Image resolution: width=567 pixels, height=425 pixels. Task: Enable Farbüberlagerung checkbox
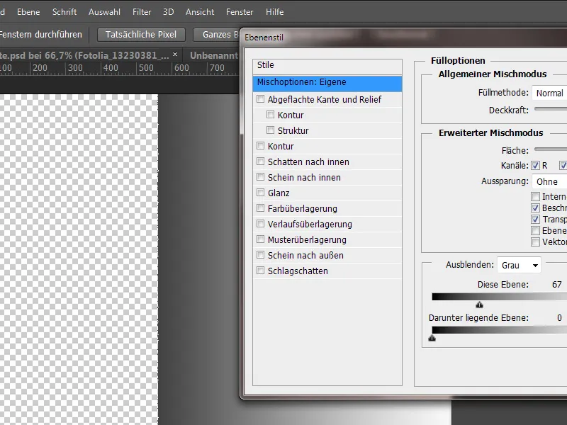[260, 208]
